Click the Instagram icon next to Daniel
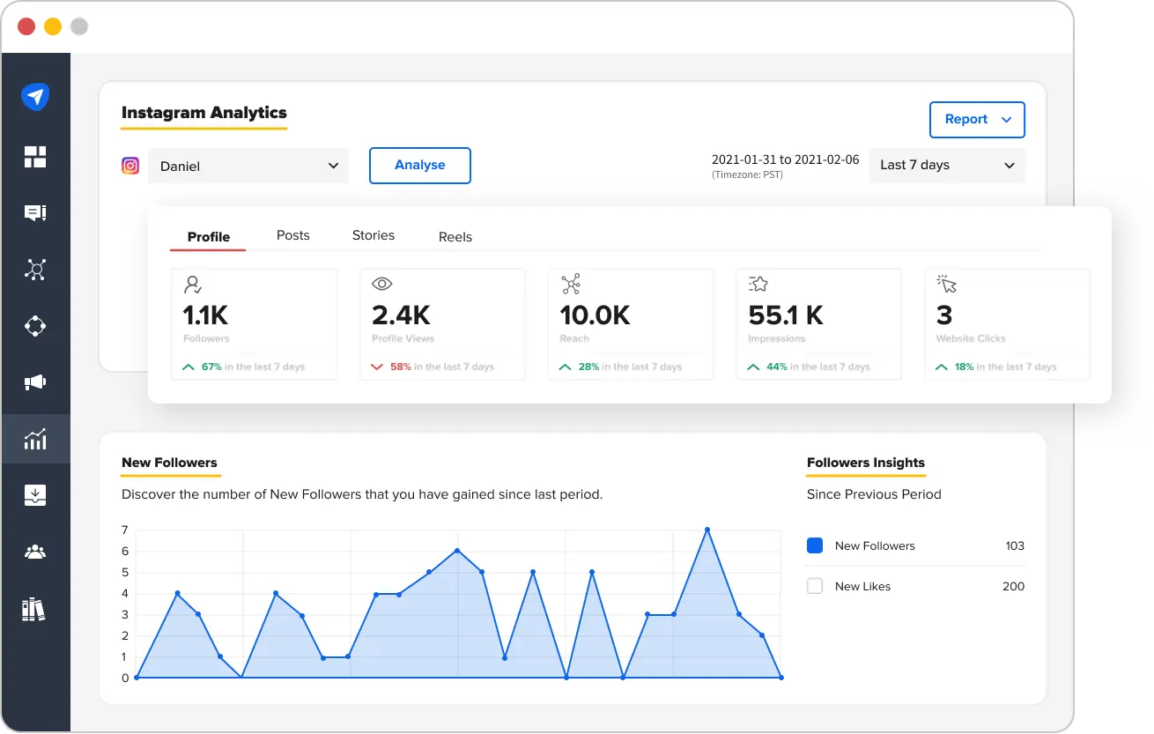The image size is (1154, 734). [x=130, y=165]
